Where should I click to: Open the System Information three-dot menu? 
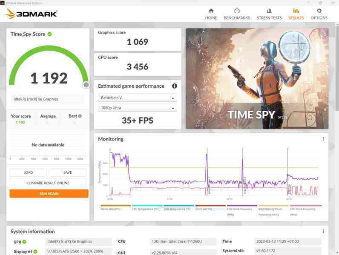[x=323, y=232]
